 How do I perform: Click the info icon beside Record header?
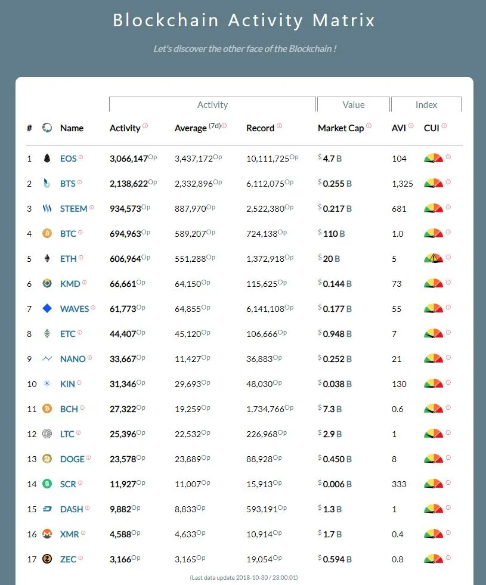[x=279, y=126]
